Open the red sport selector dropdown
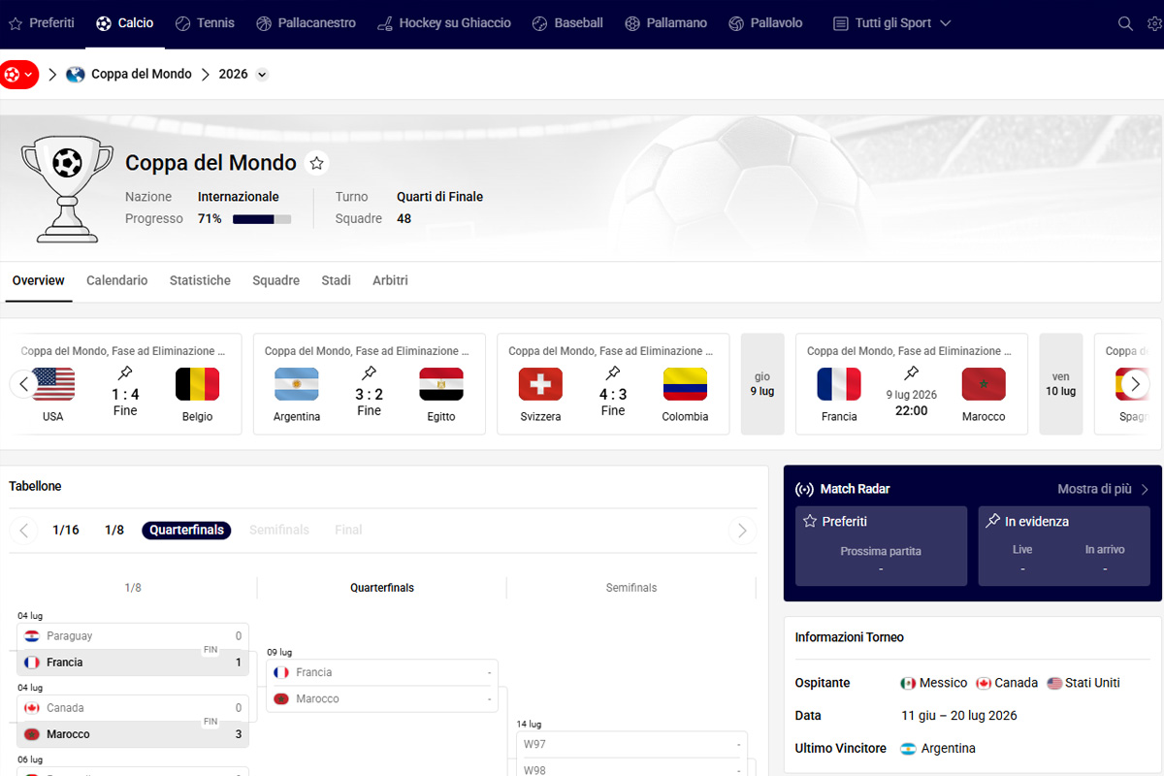The width and height of the screenshot is (1164, 776). click(x=18, y=75)
